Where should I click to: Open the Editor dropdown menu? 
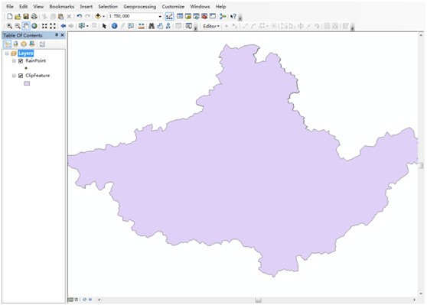pos(211,26)
